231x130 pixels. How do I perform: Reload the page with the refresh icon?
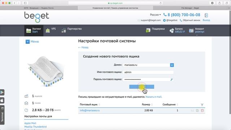(161, 3)
